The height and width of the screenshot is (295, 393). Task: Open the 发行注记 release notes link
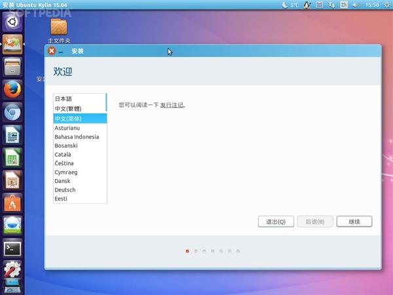172,105
